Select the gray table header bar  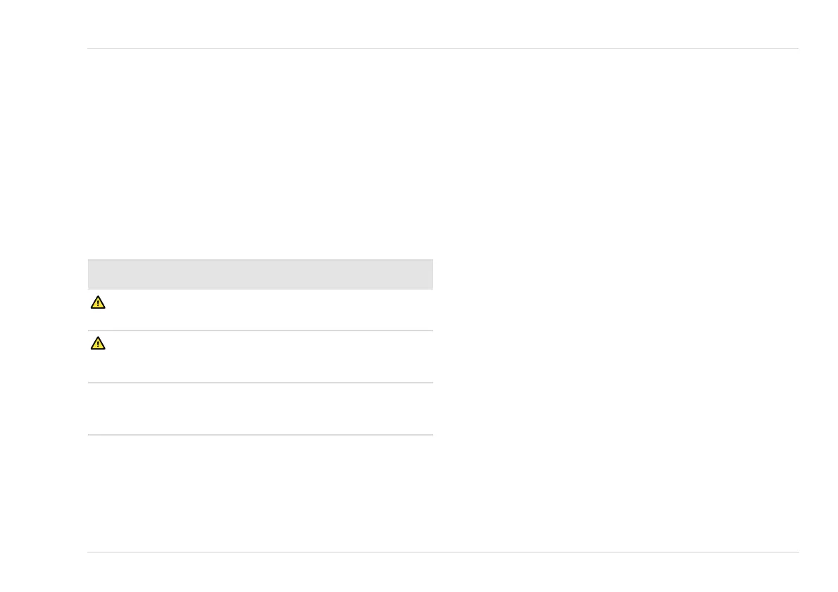point(261,274)
